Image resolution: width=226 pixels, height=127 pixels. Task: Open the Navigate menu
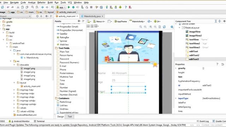(x=14, y=2)
